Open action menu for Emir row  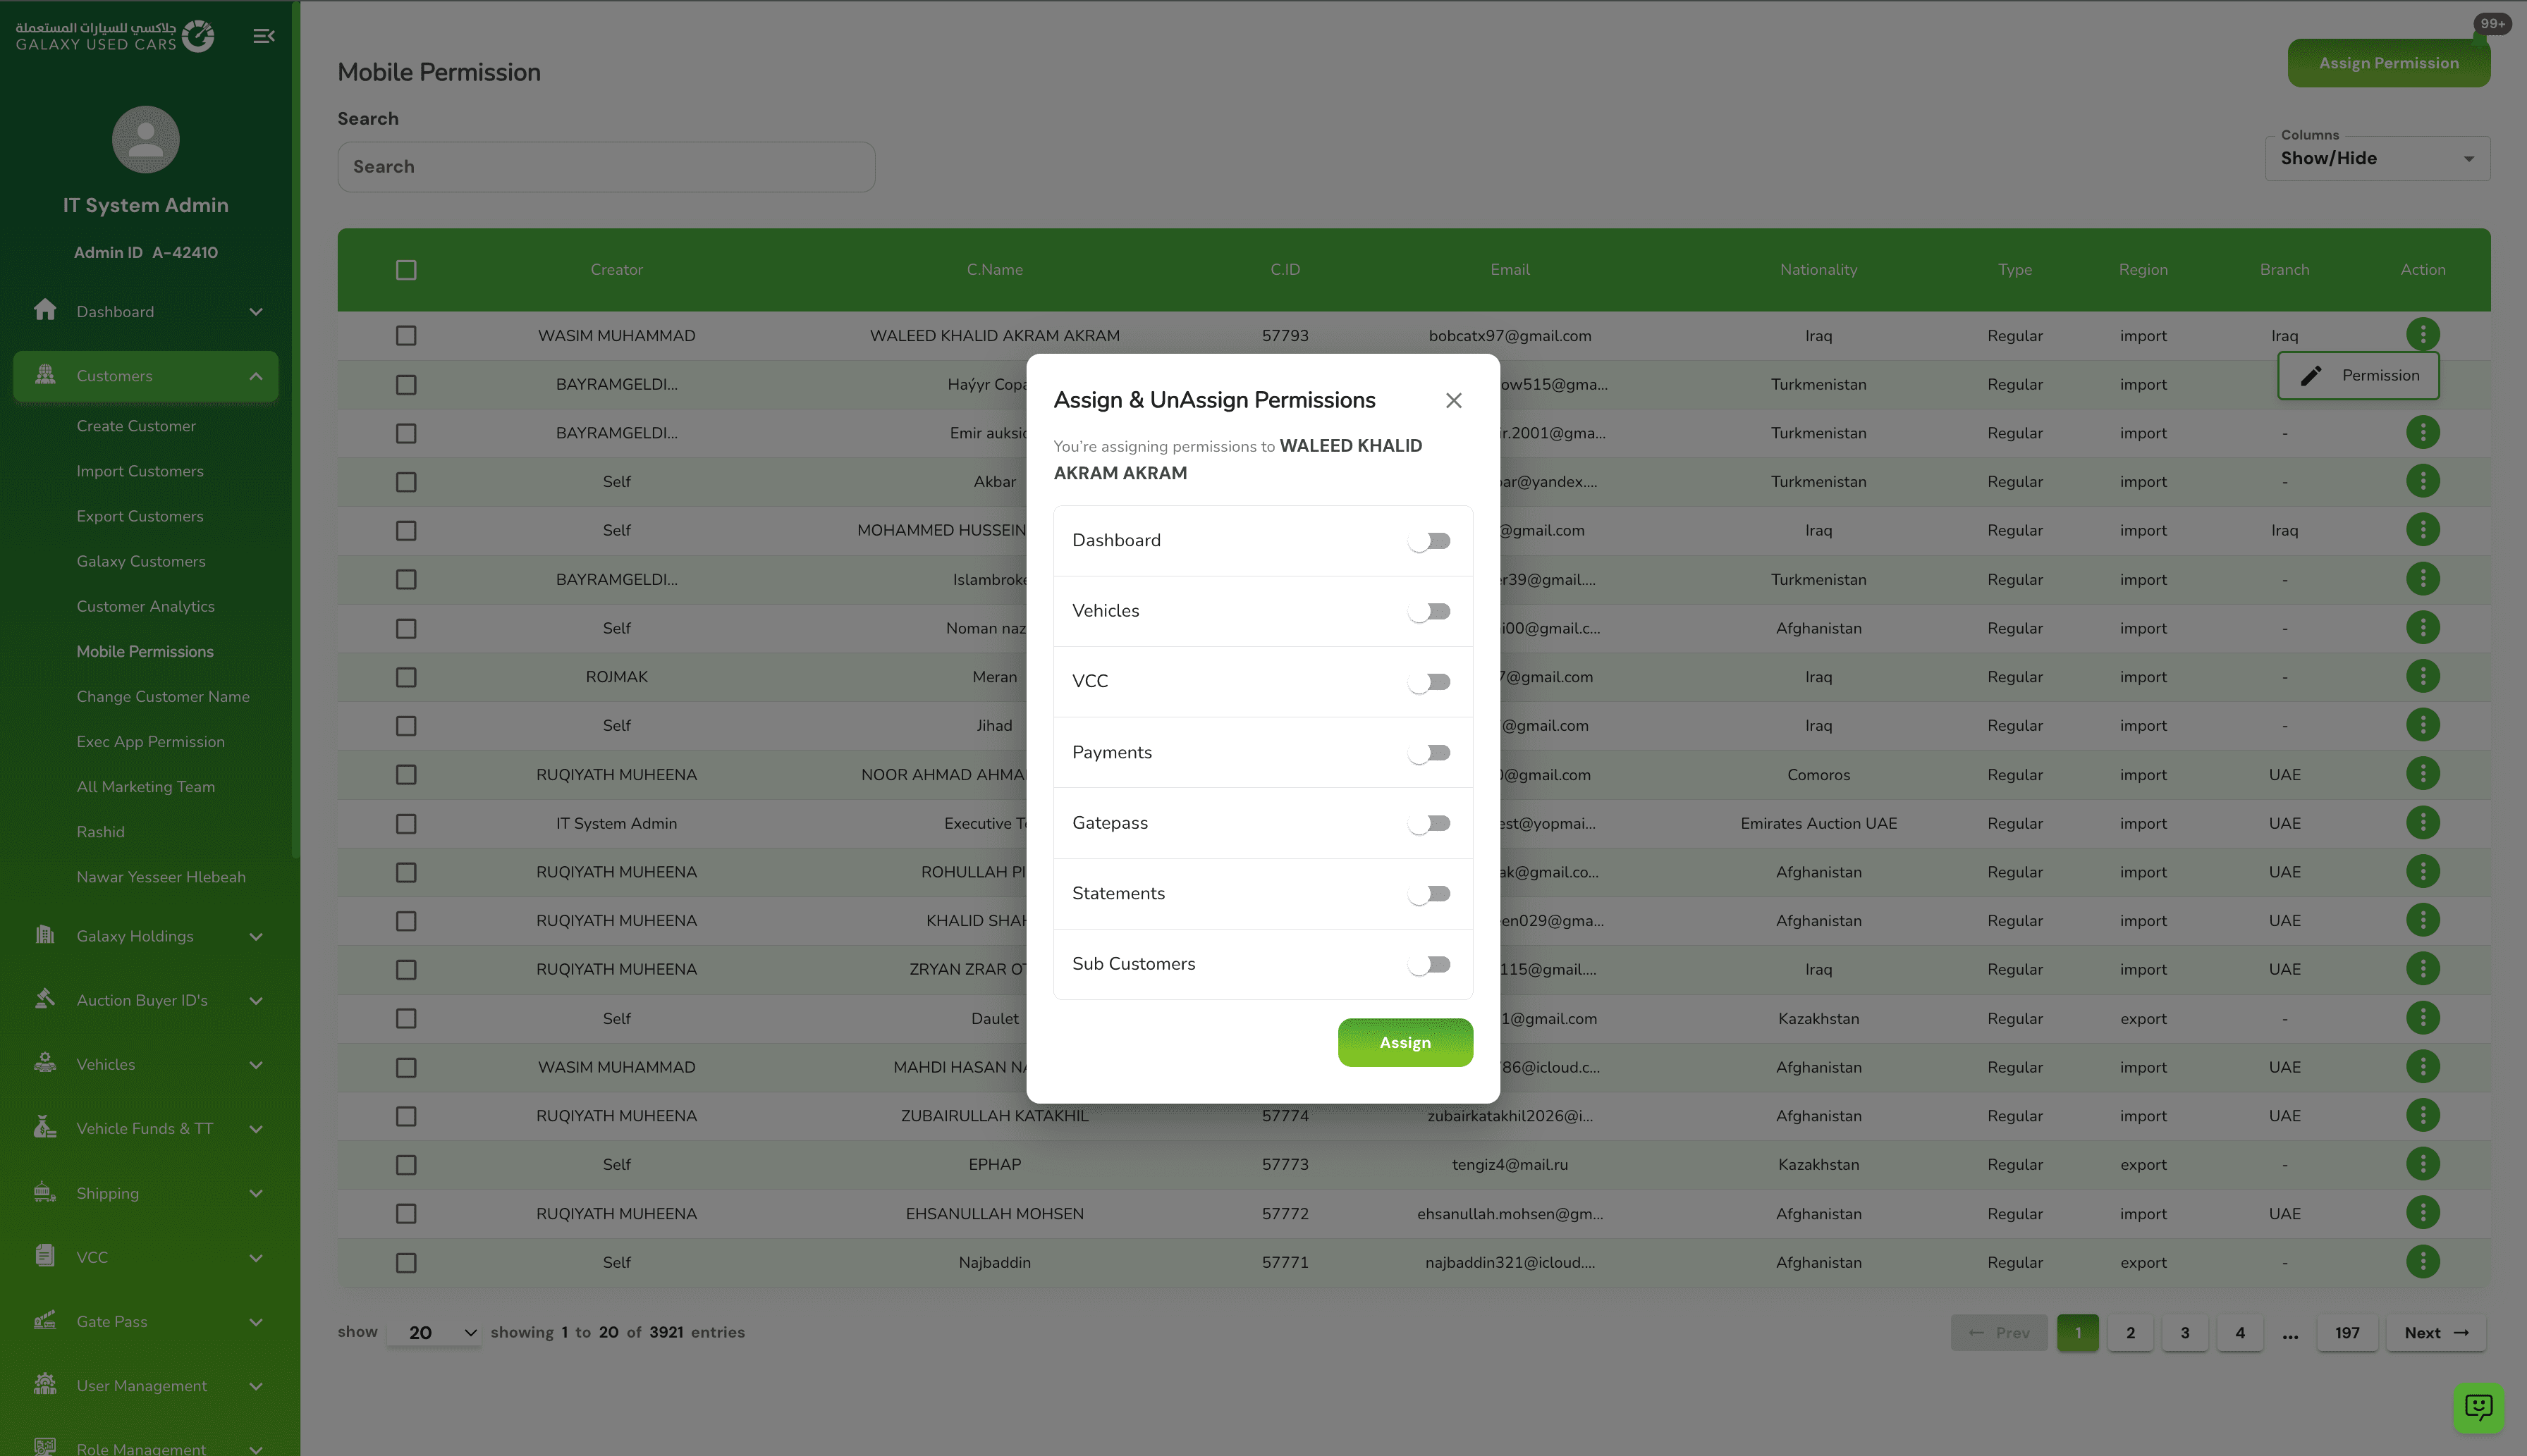tap(2423, 432)
